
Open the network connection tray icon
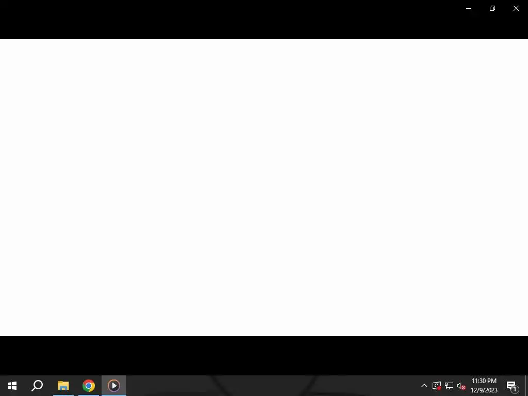click(x=449, y=386)
